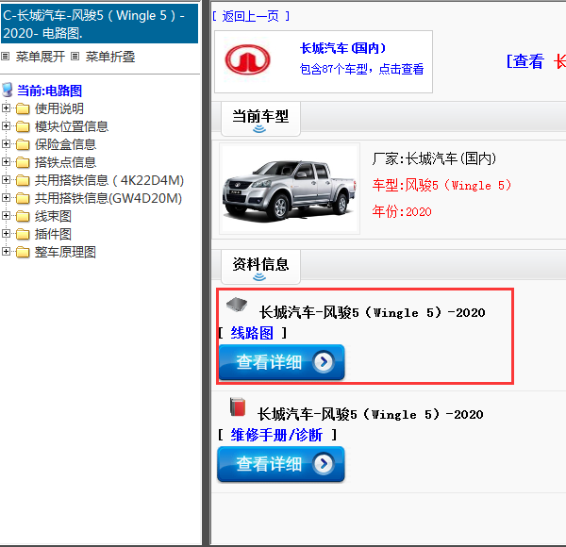Click 包含87个车型，点击查看 link
Image resolution: width=566 pixels, height=547 pixels.
(x=361, y=69)
